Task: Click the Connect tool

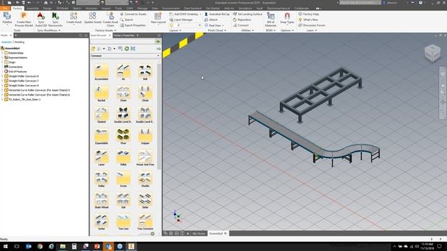Action: (x=240, y=25)
